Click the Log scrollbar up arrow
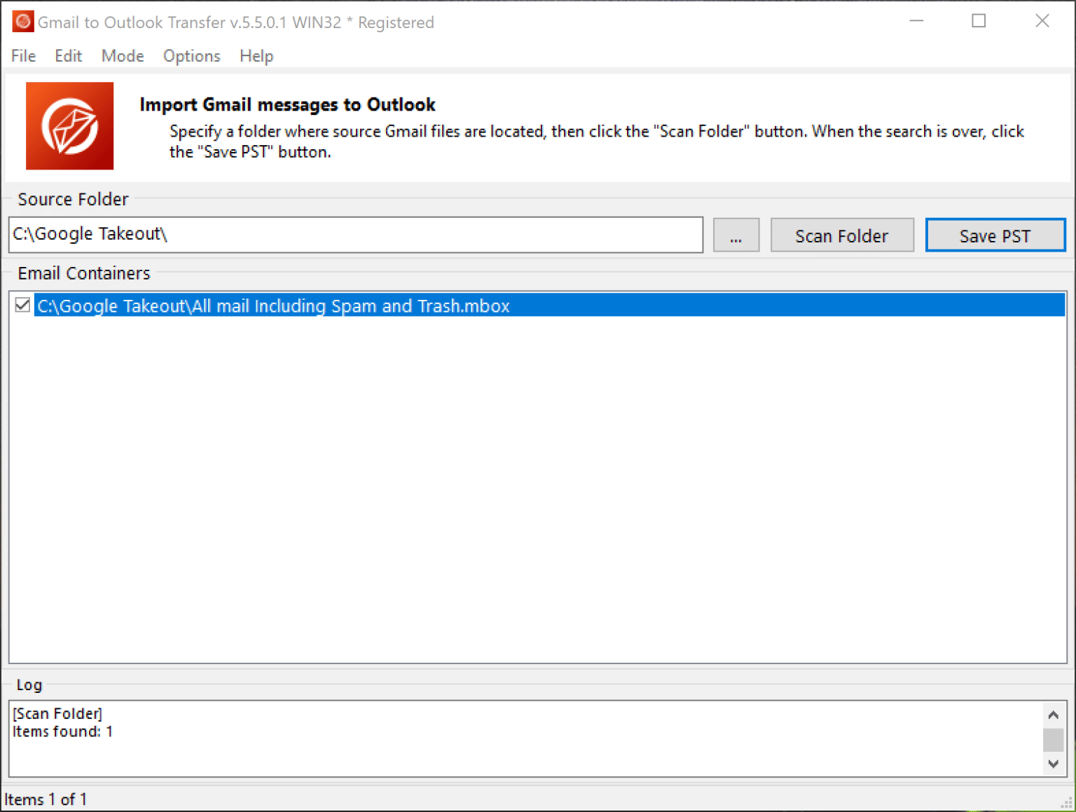 click(x=1053, y=715)
